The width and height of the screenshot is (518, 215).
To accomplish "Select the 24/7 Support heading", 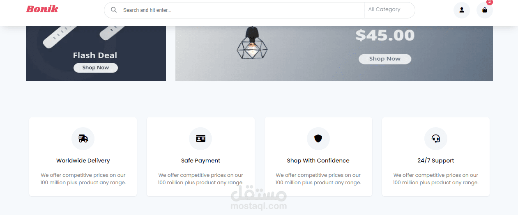I will tap(436, 160).
